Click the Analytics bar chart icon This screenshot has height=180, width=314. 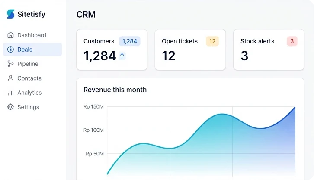[x=10, y=93]
